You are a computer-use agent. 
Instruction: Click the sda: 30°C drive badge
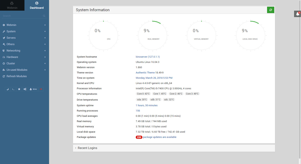[x=142, y=100]
